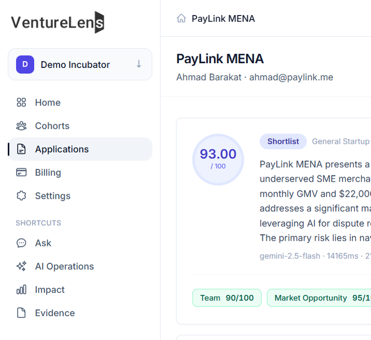The height and width of the screenshot is (340, 371).
Task: Click the arrow in the workspace switcher
Action: [x=139, y=64]
